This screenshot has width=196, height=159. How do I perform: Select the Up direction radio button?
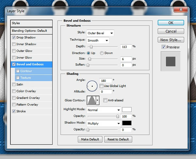(x=89, y=53)
